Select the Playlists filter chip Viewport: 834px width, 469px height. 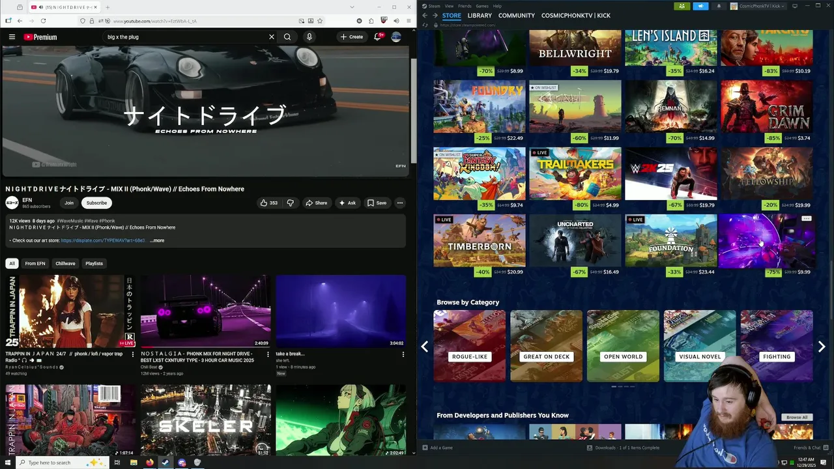point(94,263)
